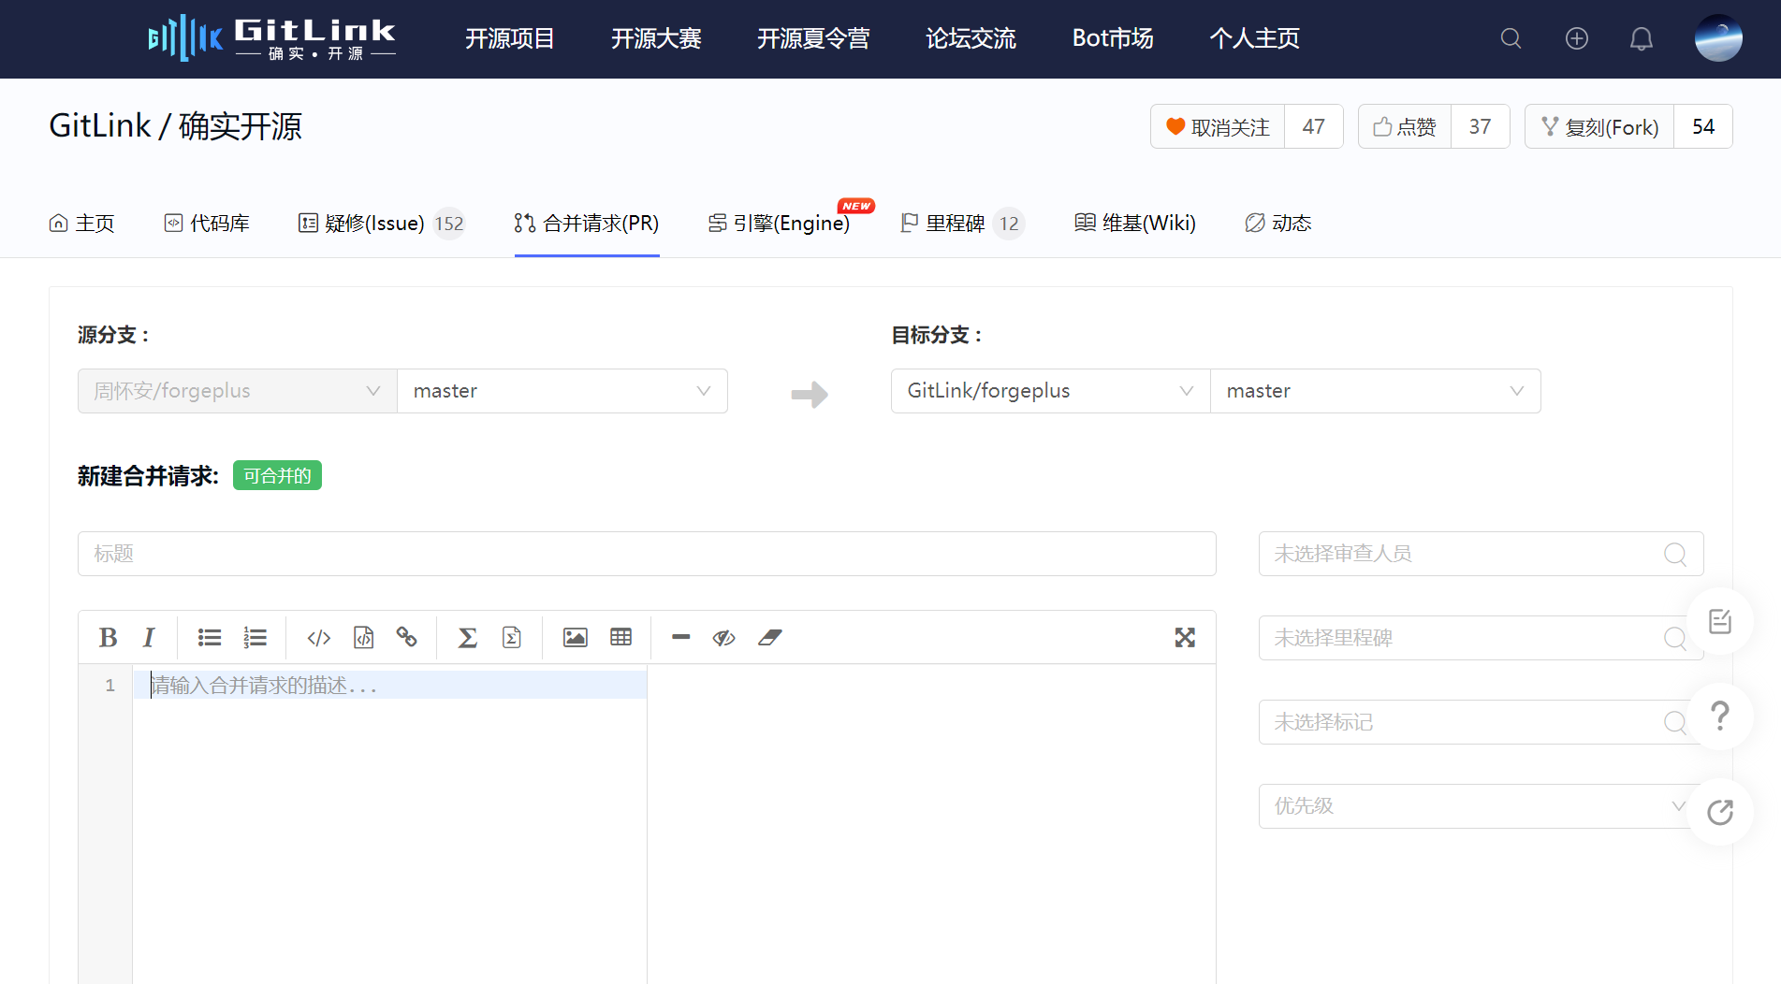This screenshot has height=984, width=1781.
Task: Switch to the 里程碑 tab
Action: click(x=961, y=223)
